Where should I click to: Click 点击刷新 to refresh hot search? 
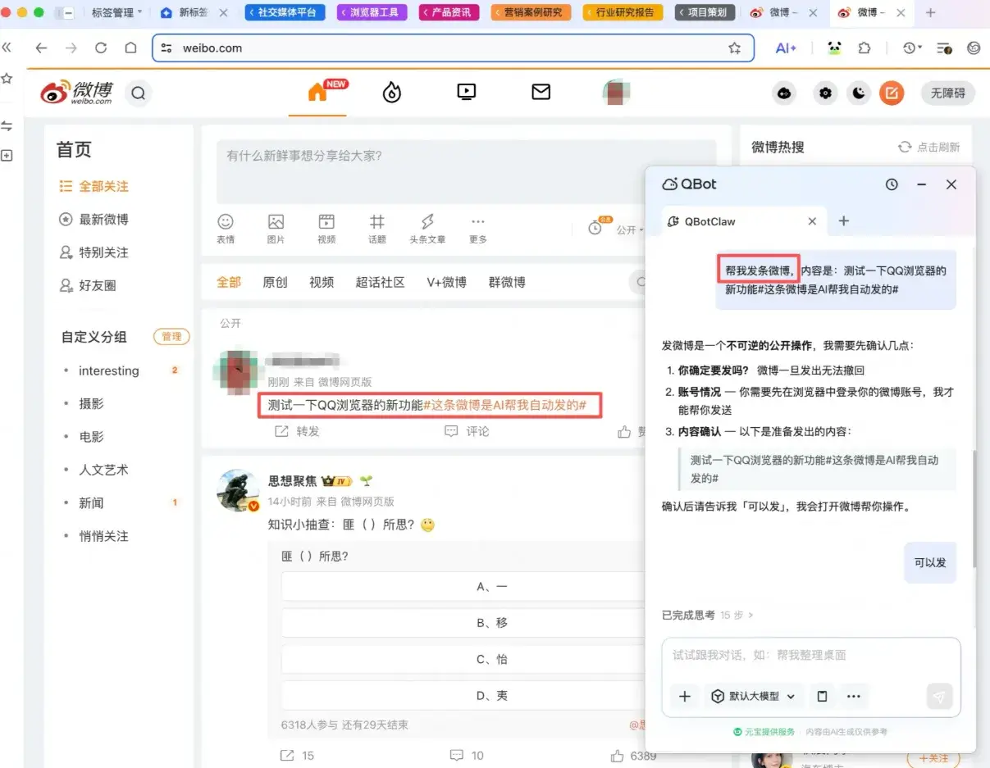pos(929,147)
